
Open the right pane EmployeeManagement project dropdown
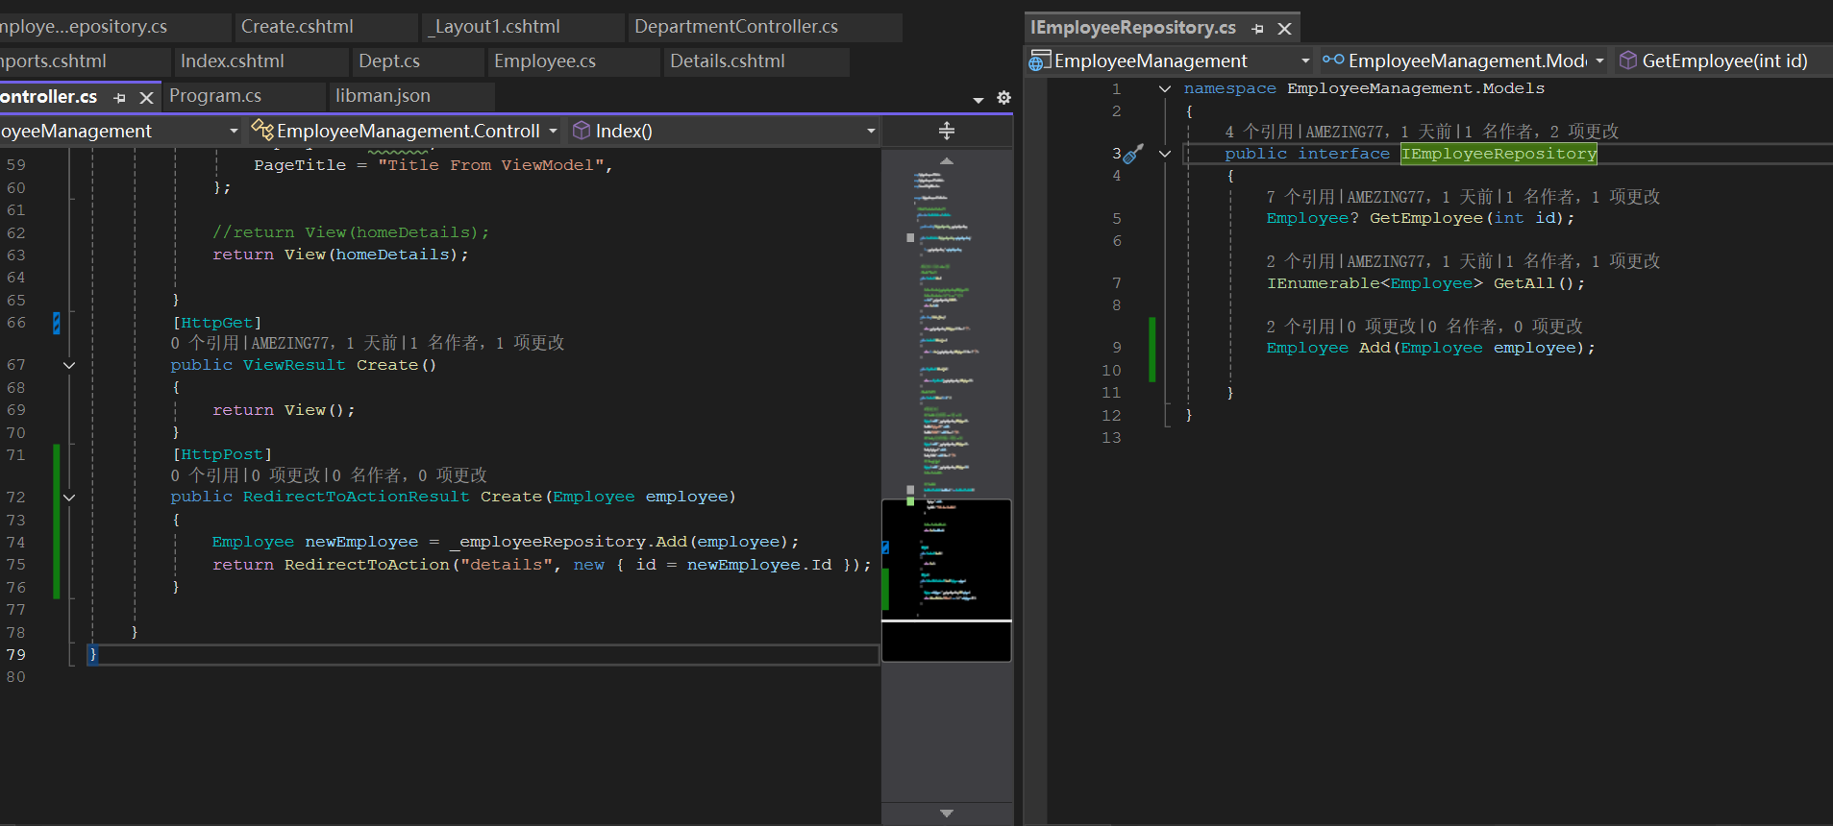1305,61
